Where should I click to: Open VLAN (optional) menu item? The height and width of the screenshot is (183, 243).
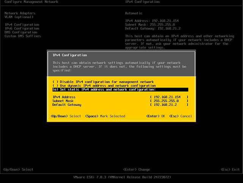pyautogui.click(x=19, y=17)
